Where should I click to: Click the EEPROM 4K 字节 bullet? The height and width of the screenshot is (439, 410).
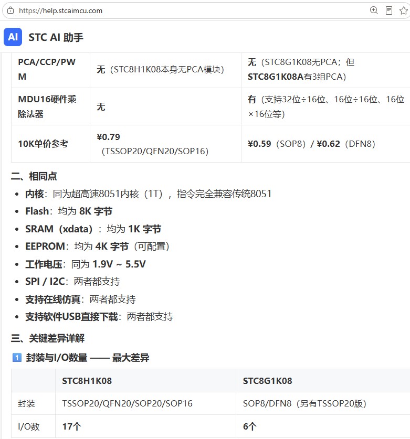tap(97, 247)
